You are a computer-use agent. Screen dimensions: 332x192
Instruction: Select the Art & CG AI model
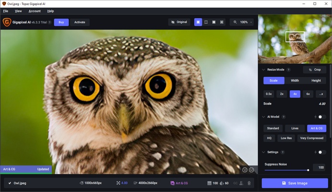(317, 128)
